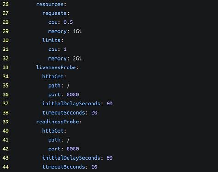Click httpGet under readinessProbe

tap(53, 131)
